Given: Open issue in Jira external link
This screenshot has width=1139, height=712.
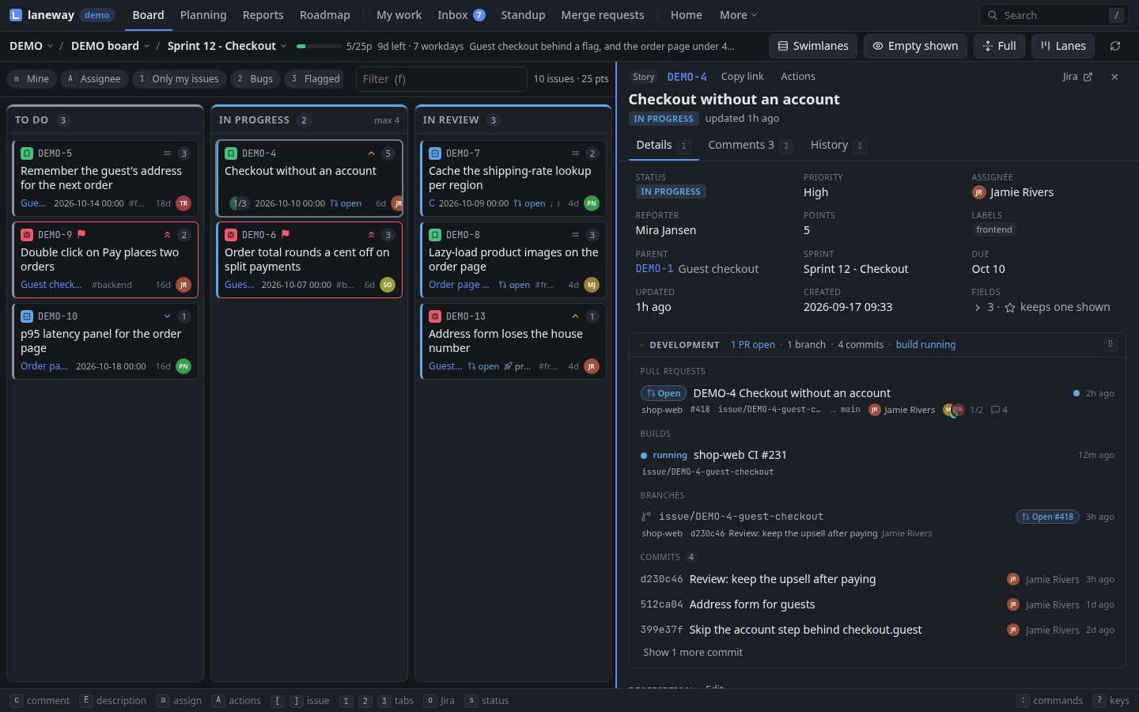Looking at the screenshot, I should click(x=1077, y=77).
